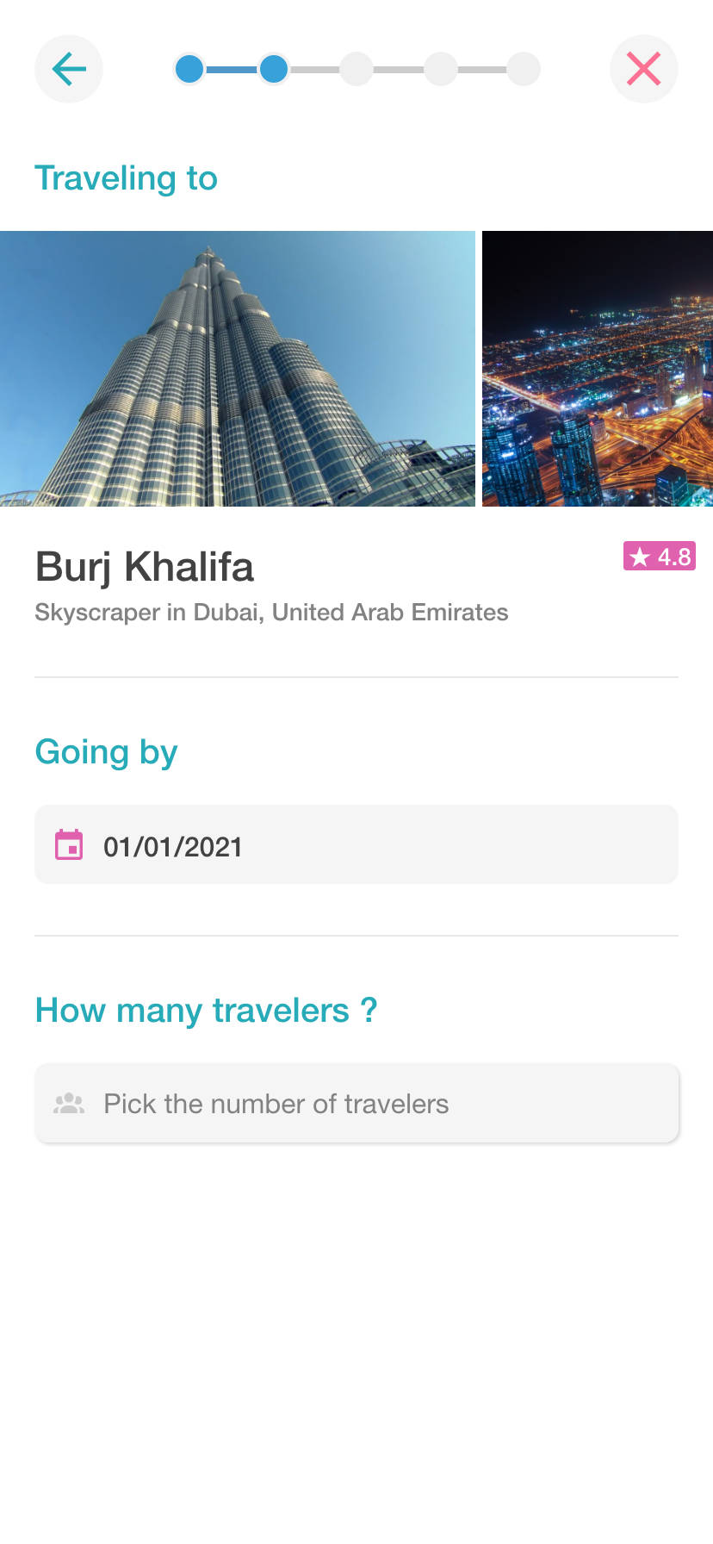Jump to the third progress step

pyautogui.click(x=356, y=69)
